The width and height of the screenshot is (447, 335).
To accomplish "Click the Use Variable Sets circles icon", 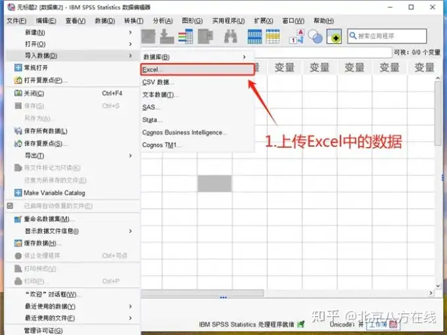I will pos(316,37).
